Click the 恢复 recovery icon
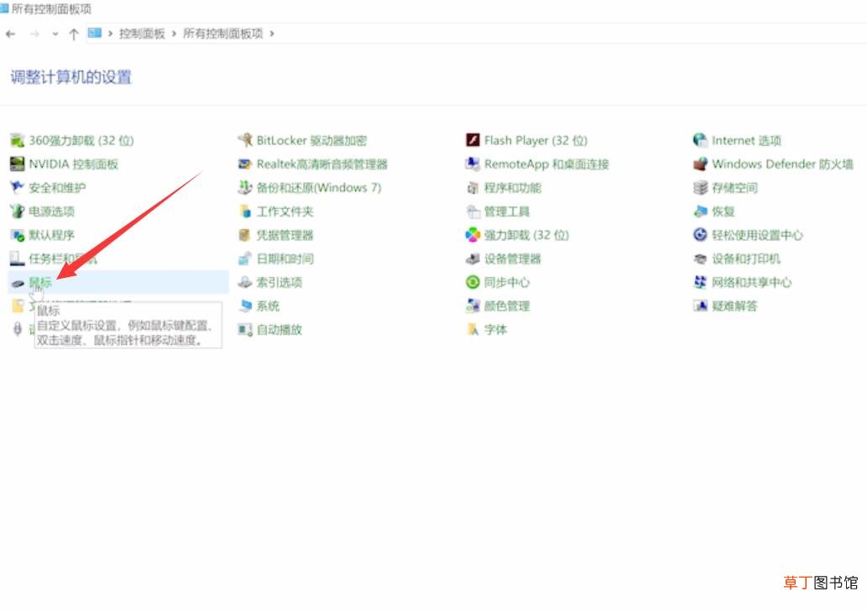 [700, 212]
